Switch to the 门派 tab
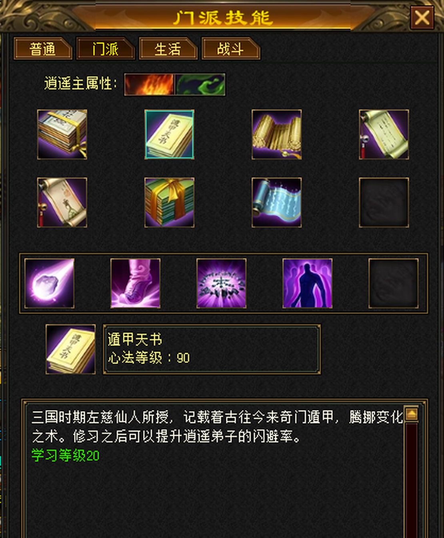 (x=106, y=49)
